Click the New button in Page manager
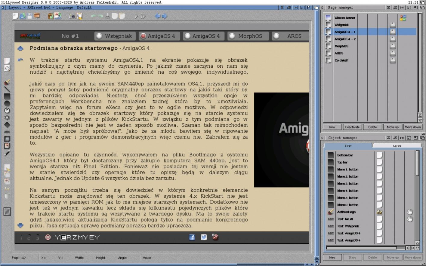426x266 pixels. pos(332,127)
